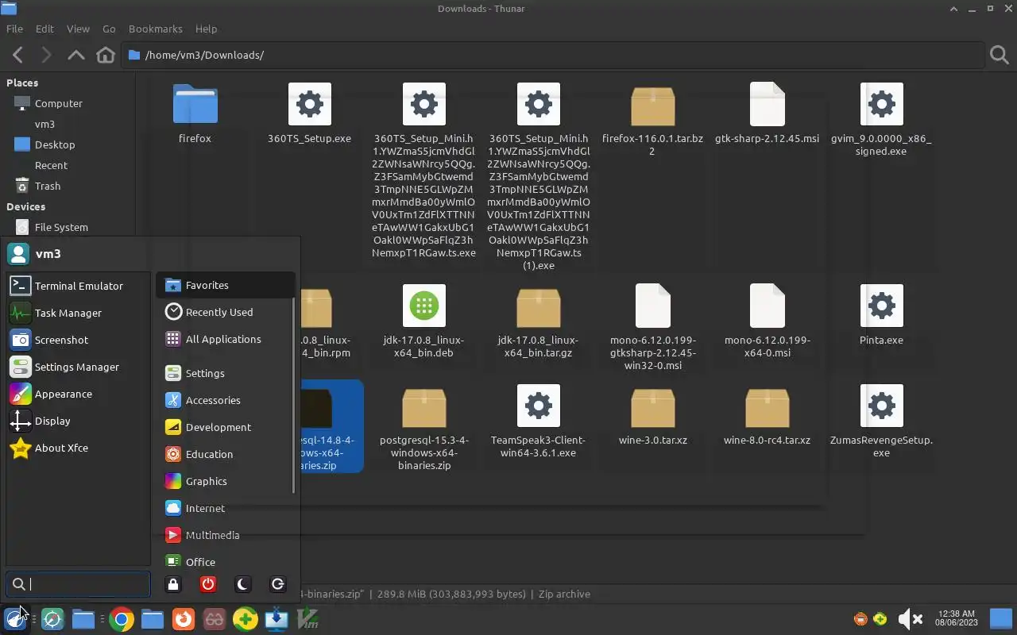Image resolution: width=1017 pixels, height=635 pixels.
Task: Click the log out circular arrow button
Action: point(278,584)
